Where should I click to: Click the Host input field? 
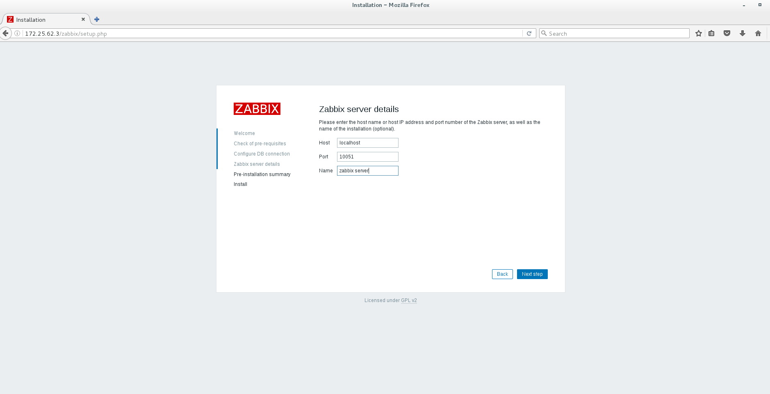[367, 142]
